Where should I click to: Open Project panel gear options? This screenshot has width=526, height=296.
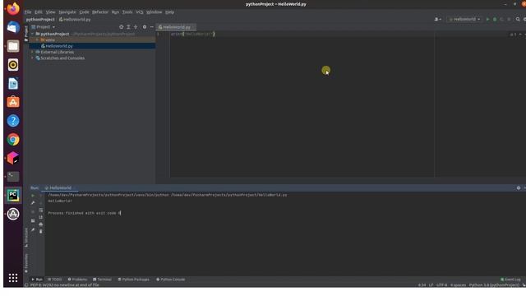145,27
